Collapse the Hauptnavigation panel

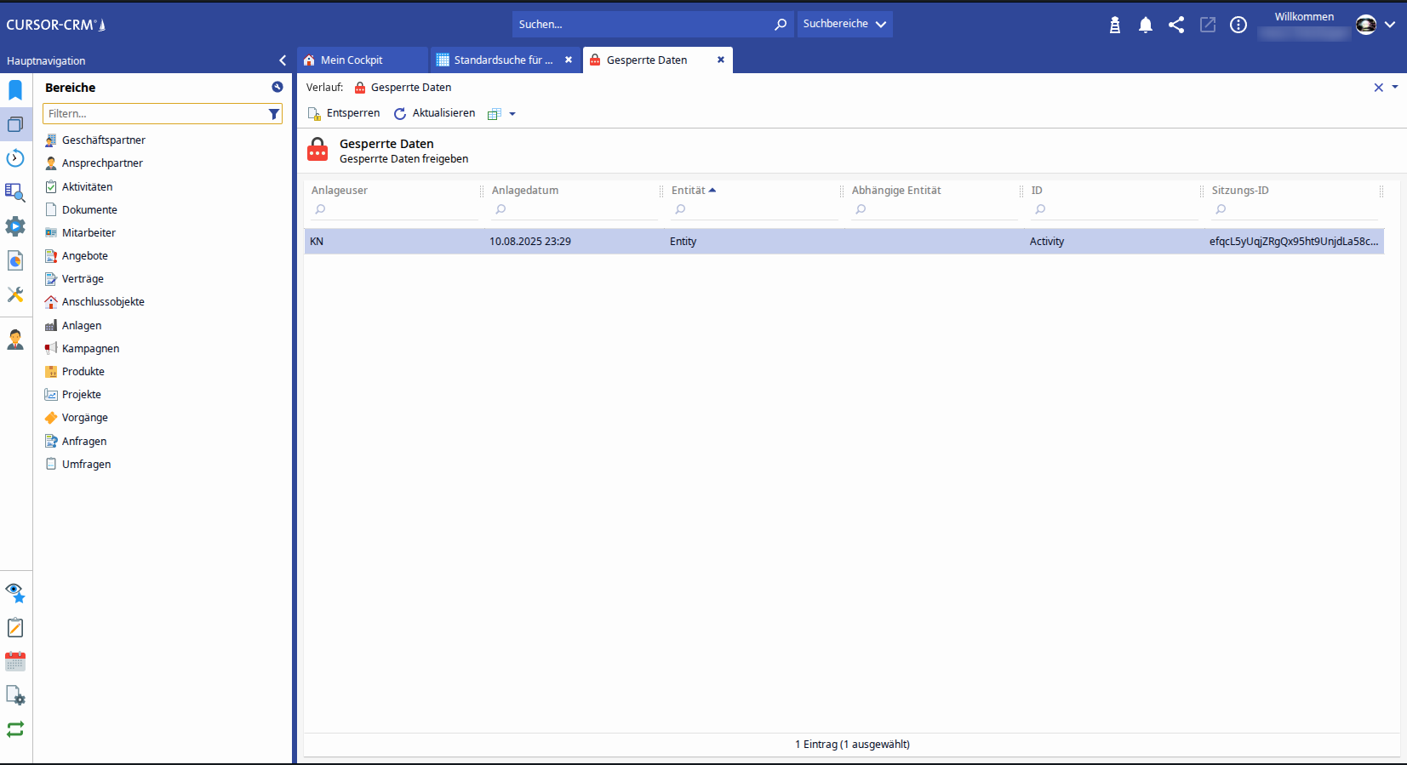click(283, 60)
